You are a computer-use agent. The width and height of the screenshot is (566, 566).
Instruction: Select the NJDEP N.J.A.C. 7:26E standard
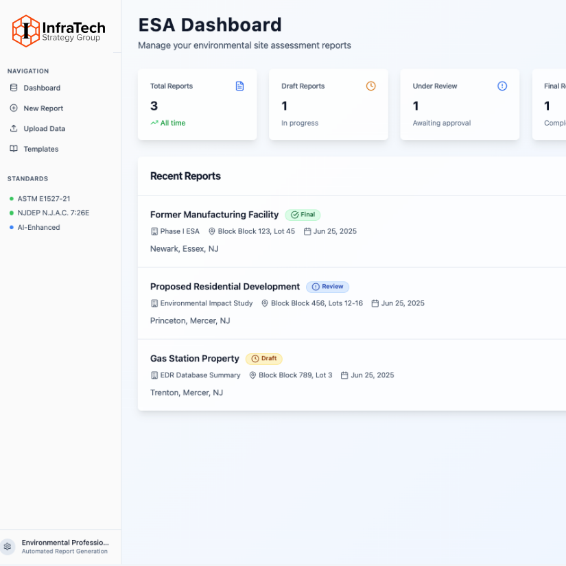pyautogui.click(x=53, y=213)
